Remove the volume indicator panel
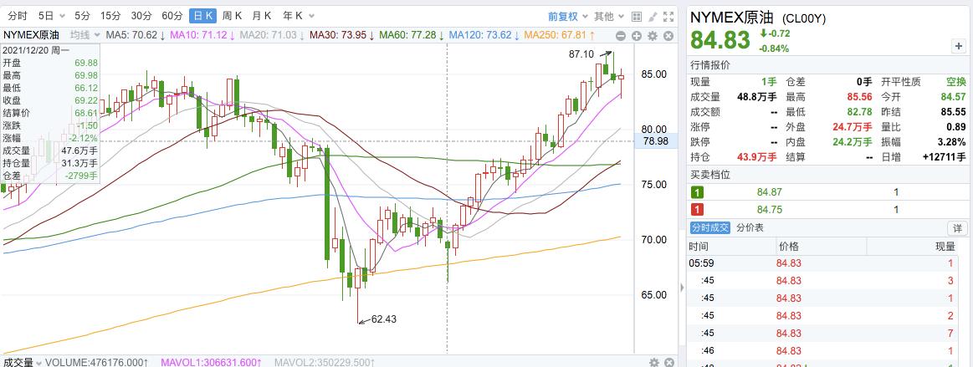 coord(668,362)
